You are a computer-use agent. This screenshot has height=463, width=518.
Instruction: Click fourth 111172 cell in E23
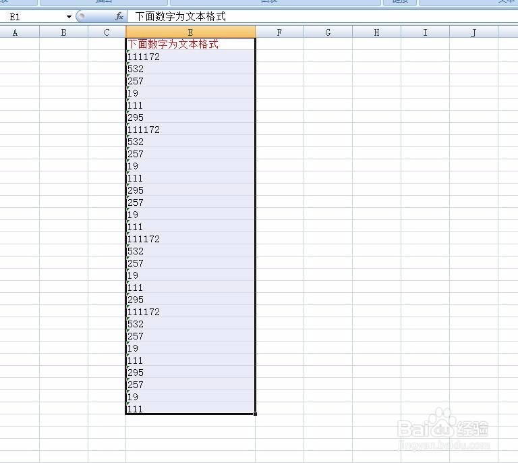[x=191, y=311]
